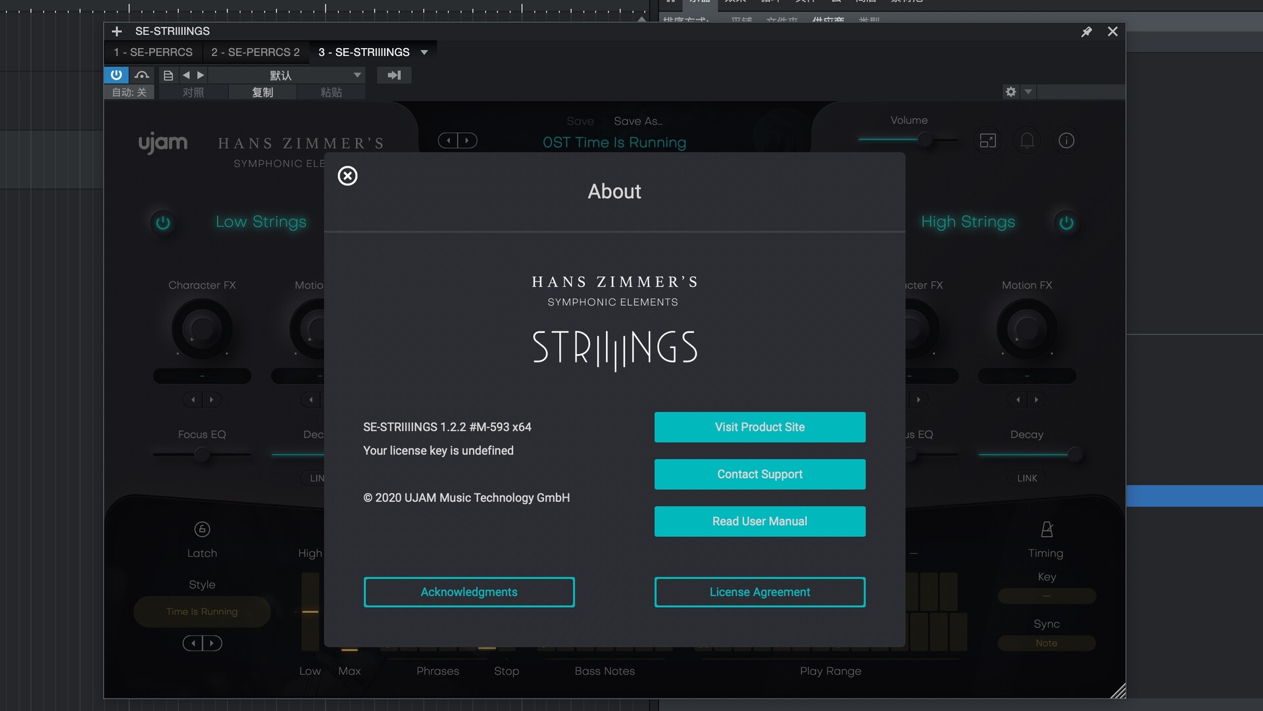The image size is (1263, 711).
Task: Expand the instrument tab list arrow
Action: 424,52
